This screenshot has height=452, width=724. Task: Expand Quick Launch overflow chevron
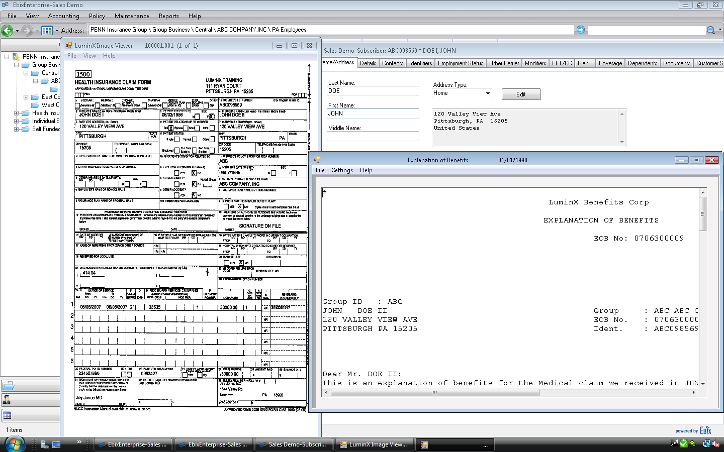coord(79,442)
